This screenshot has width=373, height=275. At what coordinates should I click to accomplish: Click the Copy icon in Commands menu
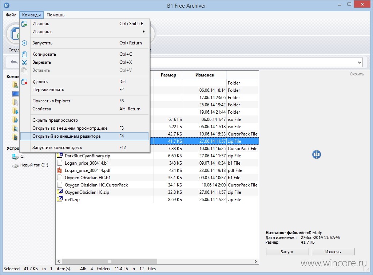(x=24, y=54)
